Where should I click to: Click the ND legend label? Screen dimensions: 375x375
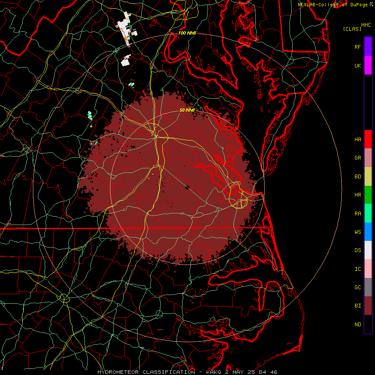coord(357,325)
